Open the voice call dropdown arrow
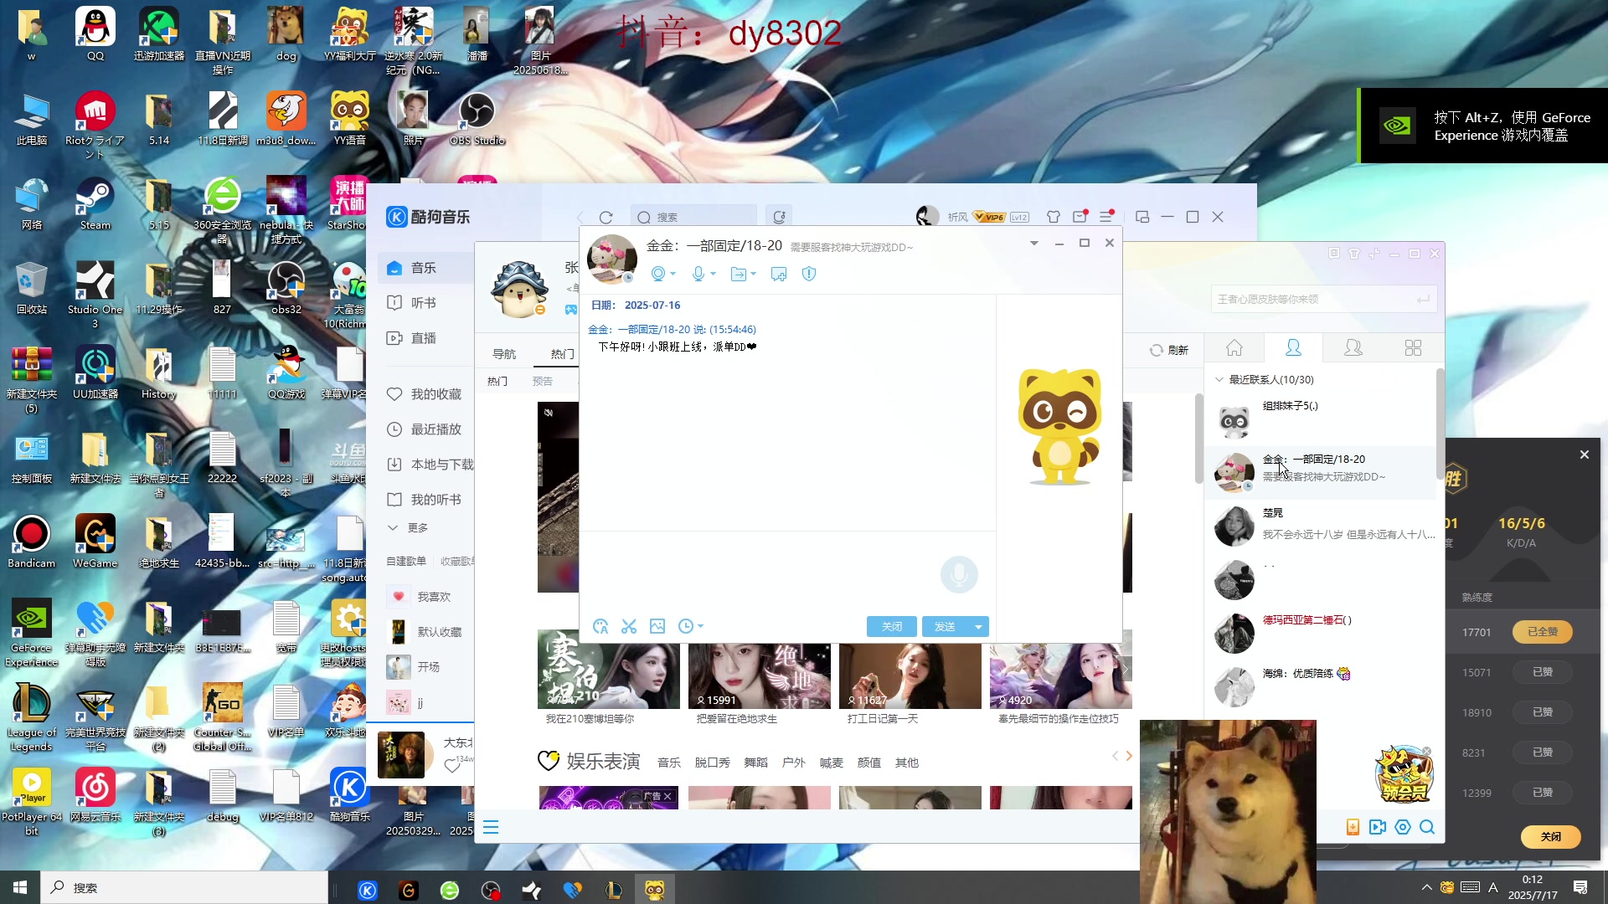Viewport: 1608px width, 904px height. (713, 274)
